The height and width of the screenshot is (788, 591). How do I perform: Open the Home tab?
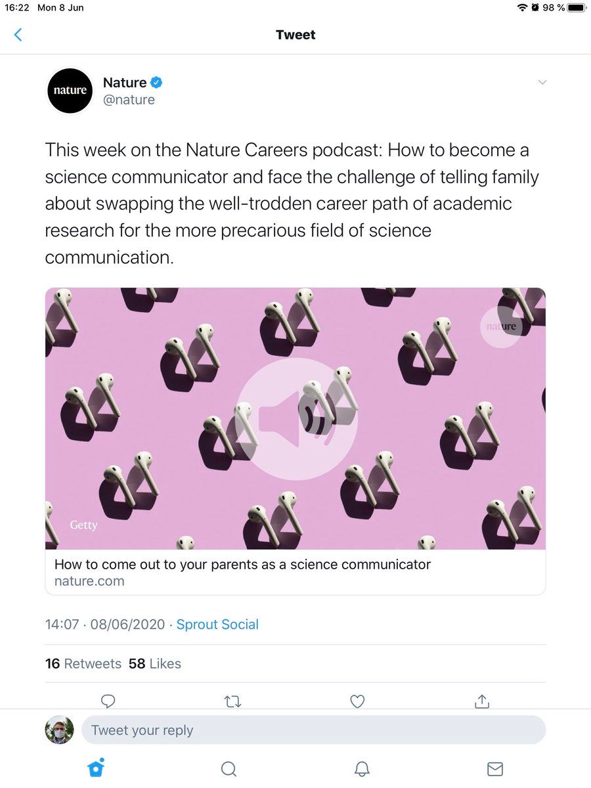[x=97, y=768]
